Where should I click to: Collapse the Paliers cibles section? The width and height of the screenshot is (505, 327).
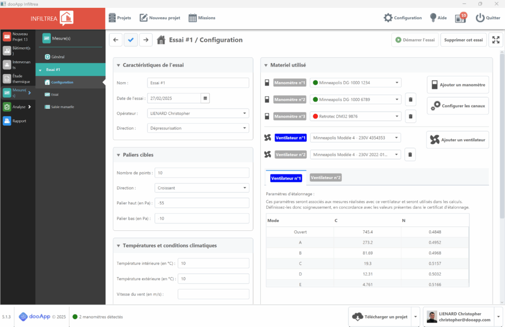click(x=117, y=155)
